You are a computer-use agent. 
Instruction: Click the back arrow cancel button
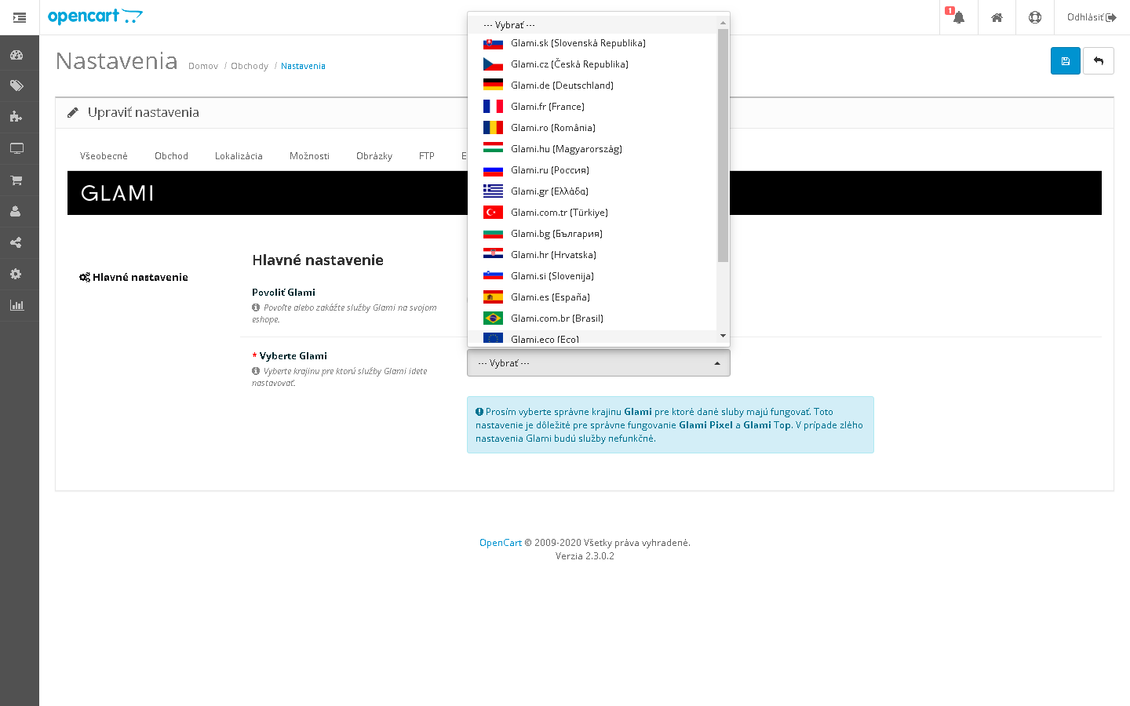(1099, 61)
